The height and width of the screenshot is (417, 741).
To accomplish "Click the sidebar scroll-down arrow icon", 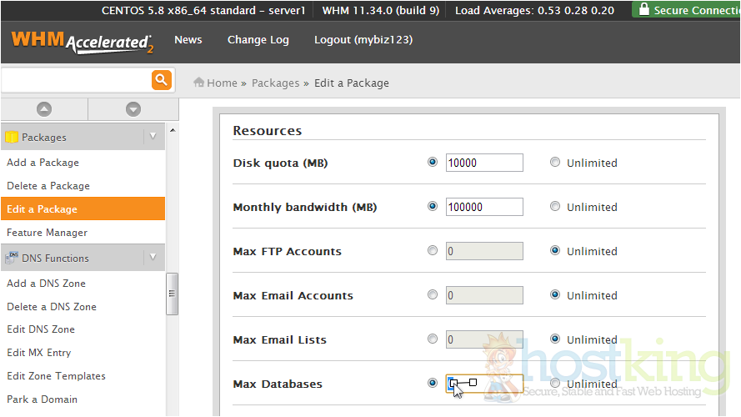I will coord(133,109).
